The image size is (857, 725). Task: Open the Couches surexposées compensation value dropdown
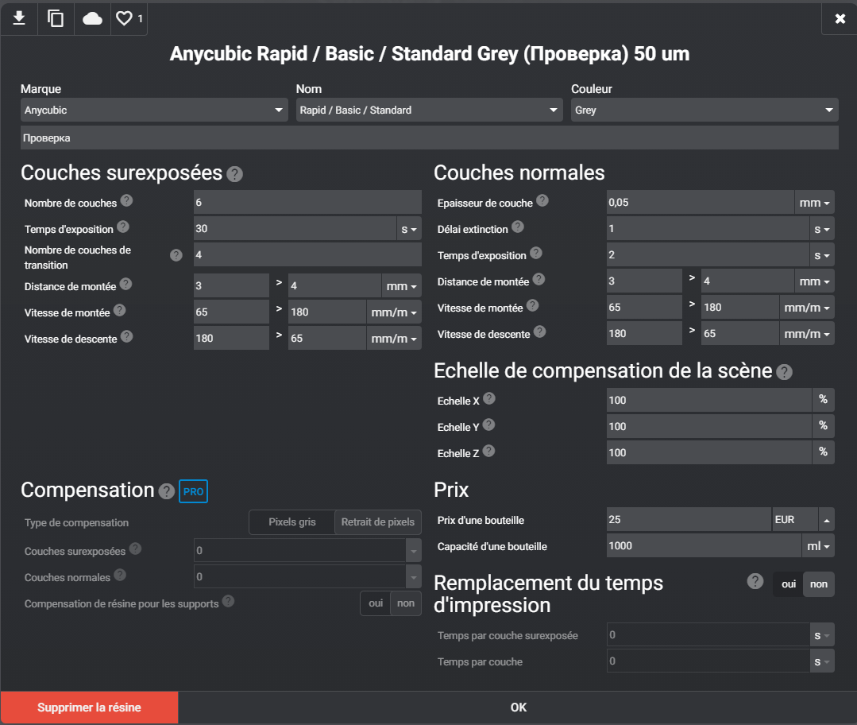pyautogui.click(x=414, y=550)
